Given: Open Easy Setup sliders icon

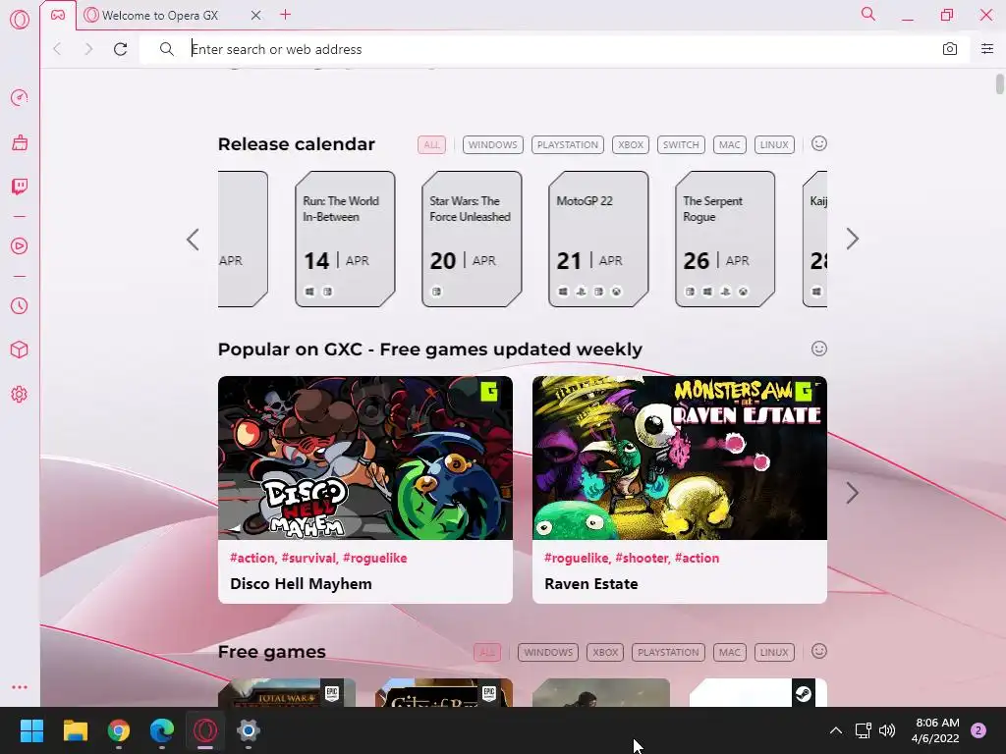Looking at the screenshot, I should pyautogui.click(x=986, y=49).
